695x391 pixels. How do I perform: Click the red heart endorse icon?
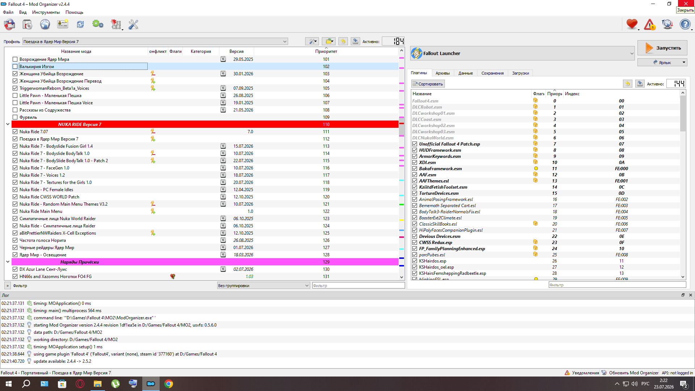632,25
